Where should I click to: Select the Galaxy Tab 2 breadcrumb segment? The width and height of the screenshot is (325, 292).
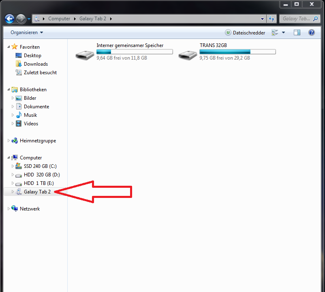click(x=93, y=19)
